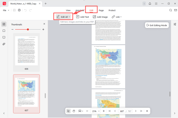Select the hand pan tool

74,111
